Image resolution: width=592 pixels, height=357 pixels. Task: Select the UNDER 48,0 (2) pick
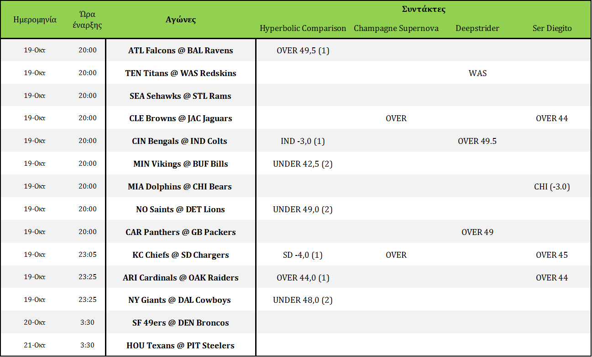303,300
